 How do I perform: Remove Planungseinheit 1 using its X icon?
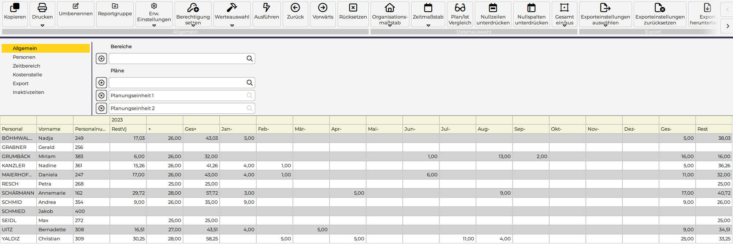101,95
